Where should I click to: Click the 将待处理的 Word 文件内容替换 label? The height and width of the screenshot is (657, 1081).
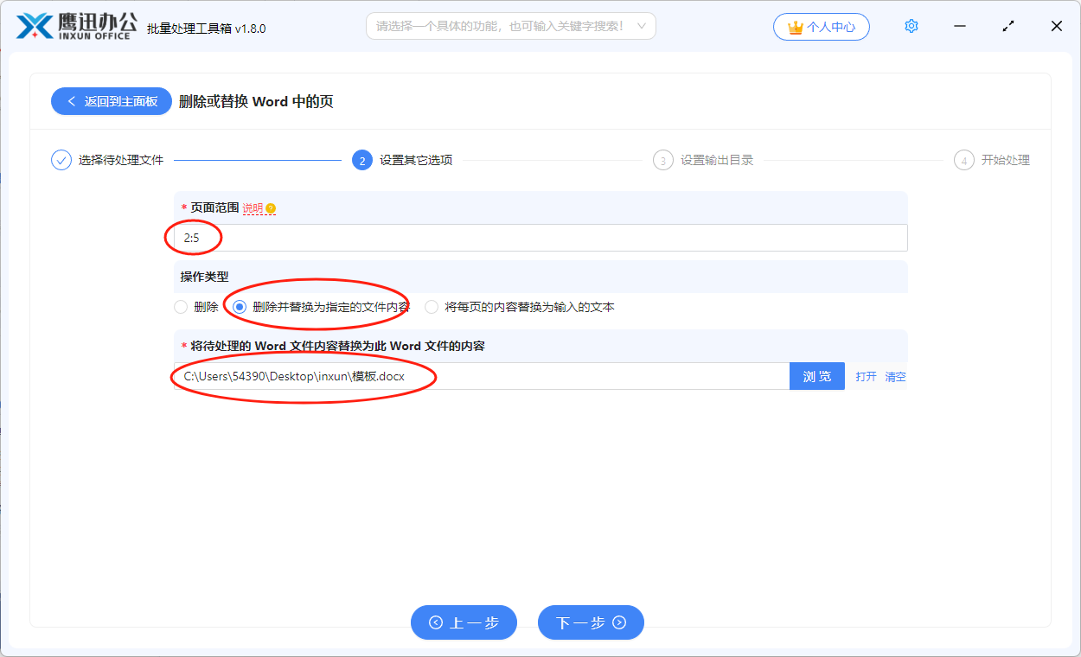(x=338, y=346)
